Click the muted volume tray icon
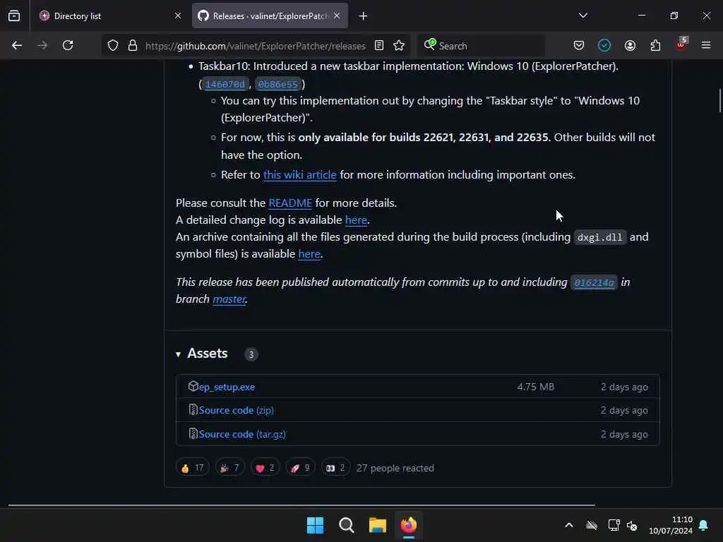Viewport: 723px width, 542px height. click(632, 525)
